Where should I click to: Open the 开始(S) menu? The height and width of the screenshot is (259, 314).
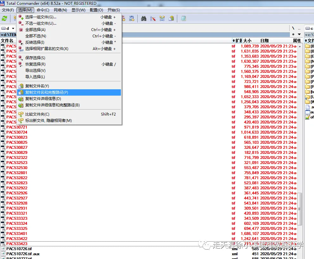[114, 10]
